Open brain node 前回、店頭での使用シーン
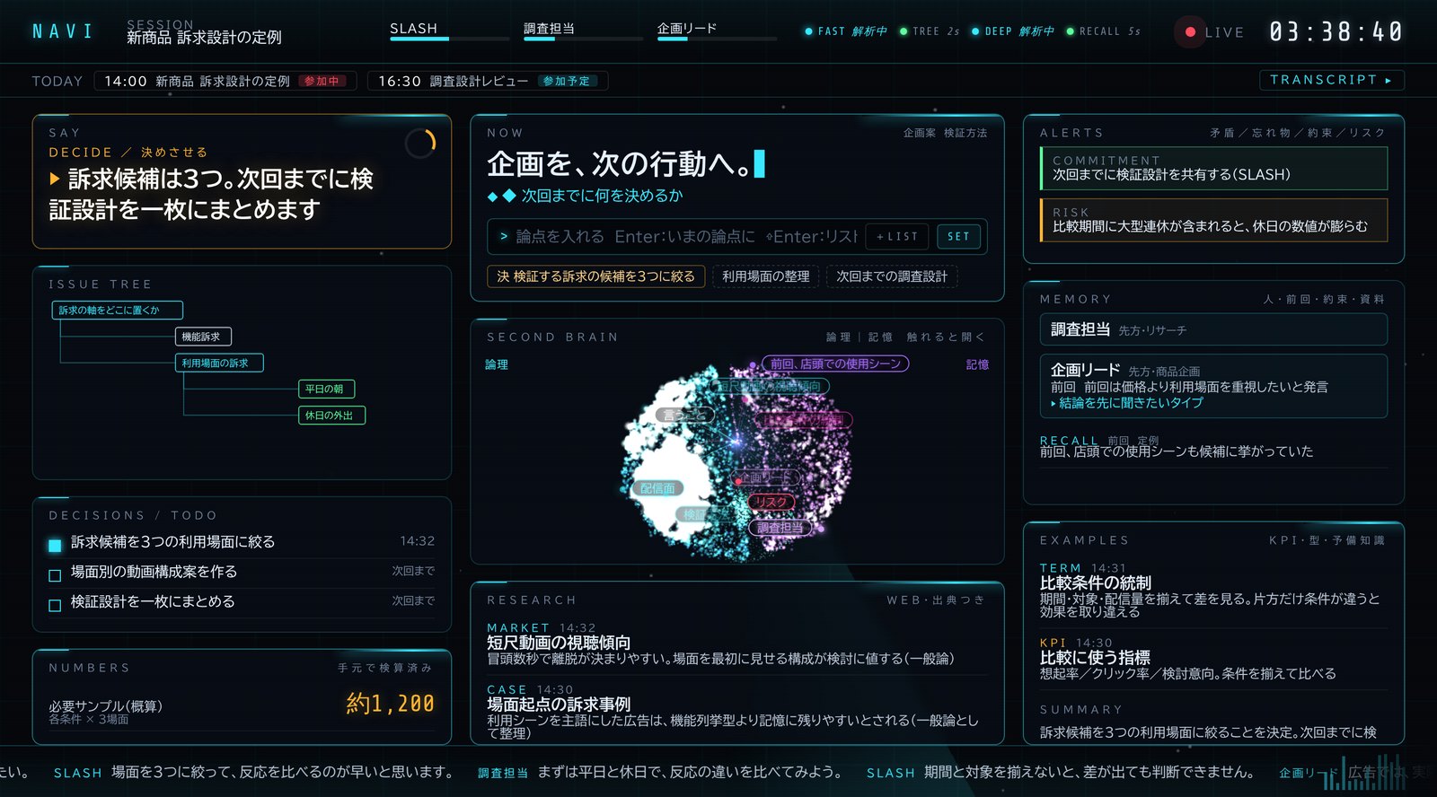Screen dimensions: 1437x797 point(836,363)
